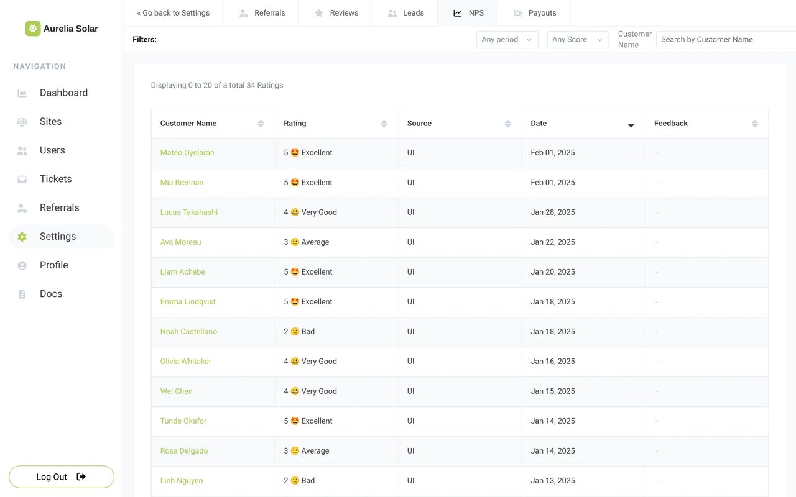The image size is (796, 497).
Task: Click the Log Out button
Action: click(x=62, y=477)
